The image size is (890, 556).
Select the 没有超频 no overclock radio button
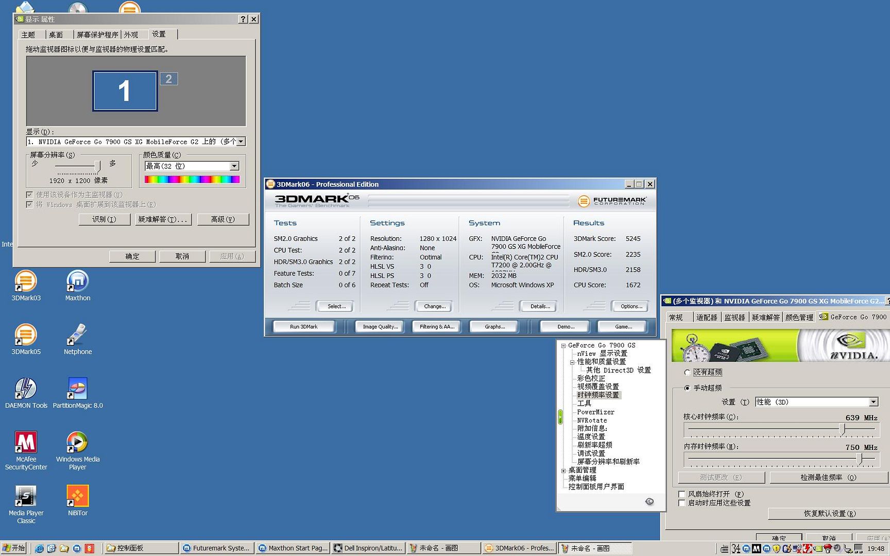pos(687,372)
